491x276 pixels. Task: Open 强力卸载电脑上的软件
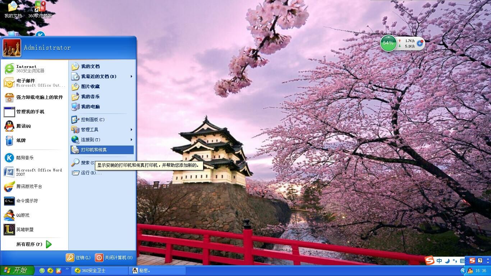35,97
